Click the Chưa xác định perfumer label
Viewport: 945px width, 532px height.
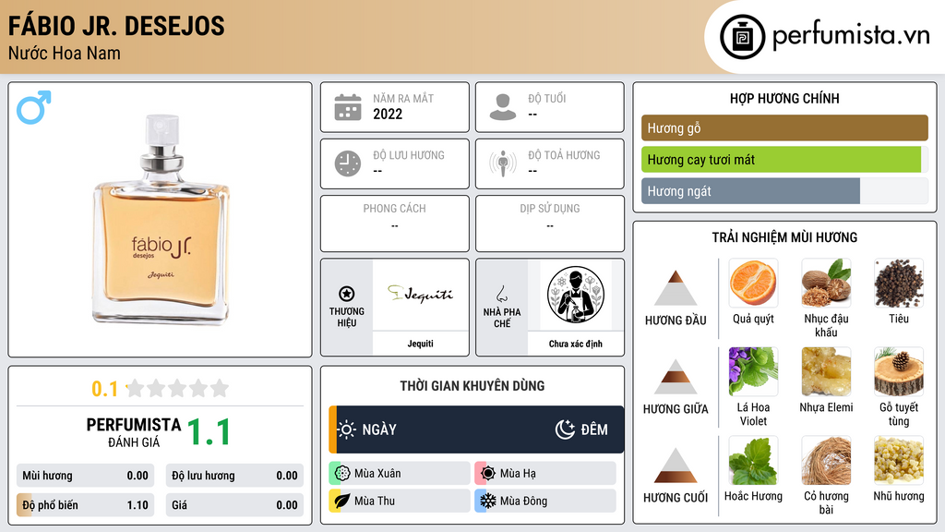(x=576, y=344)
